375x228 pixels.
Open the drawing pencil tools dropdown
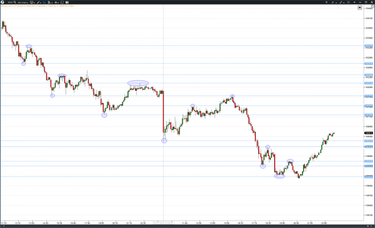click(39, 2)
